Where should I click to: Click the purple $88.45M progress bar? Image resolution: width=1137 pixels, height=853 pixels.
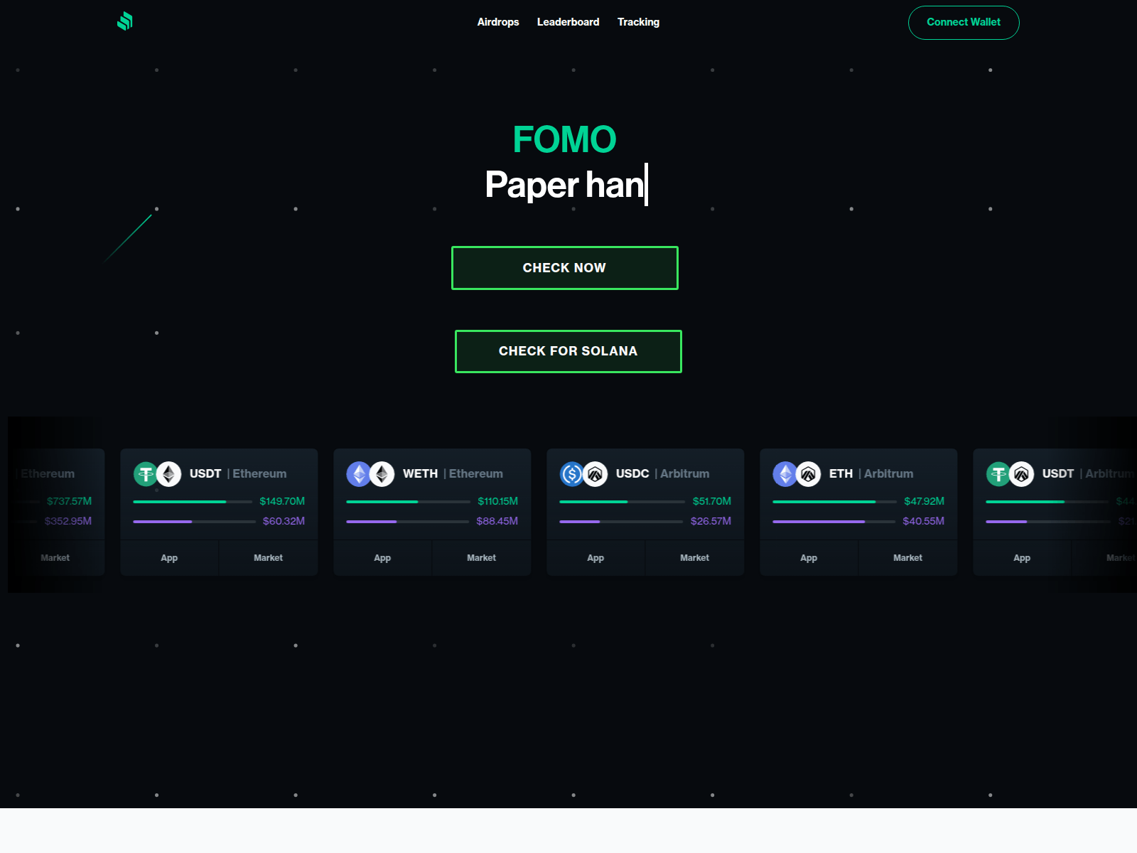[407, 522]
